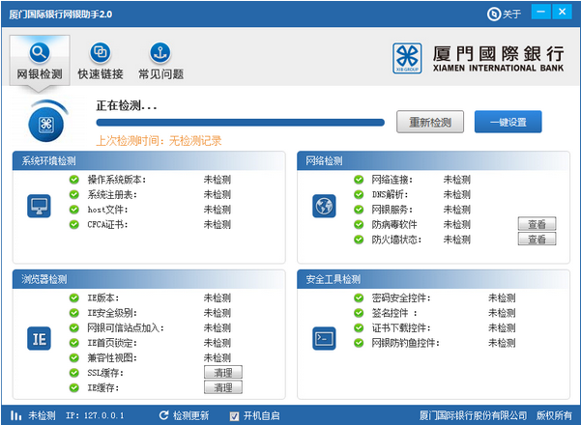
Task: Click the monitor icon in 系统环境检测
Action: (x=39, y=206)
